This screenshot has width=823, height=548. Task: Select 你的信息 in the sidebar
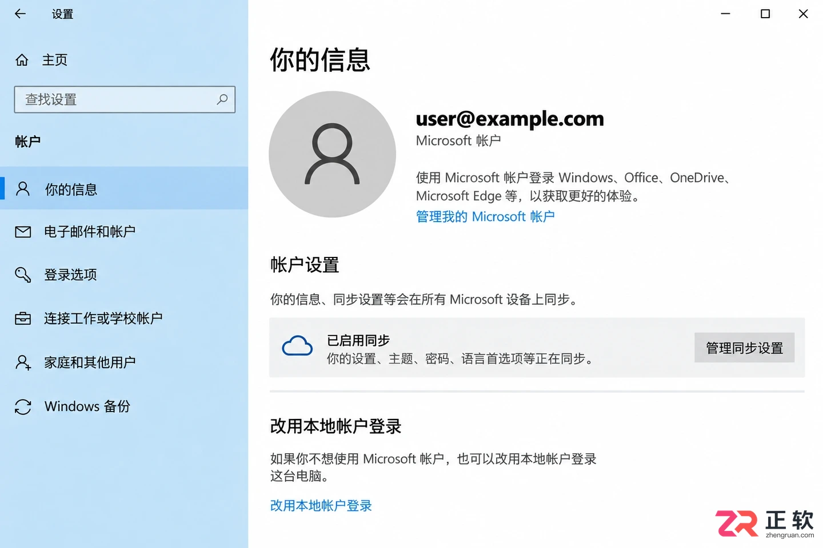(x=124, y=189)
